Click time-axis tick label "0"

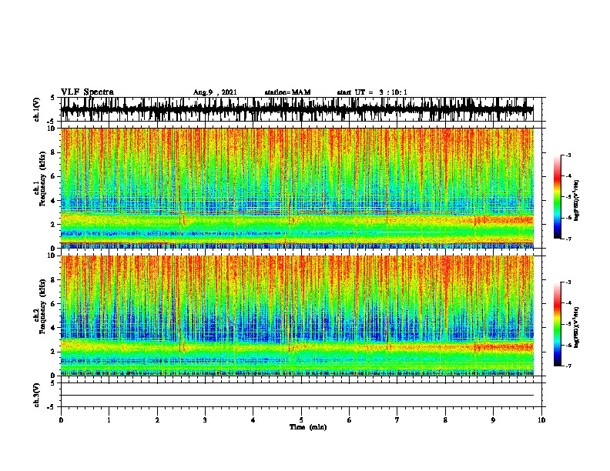pos(61,420)
